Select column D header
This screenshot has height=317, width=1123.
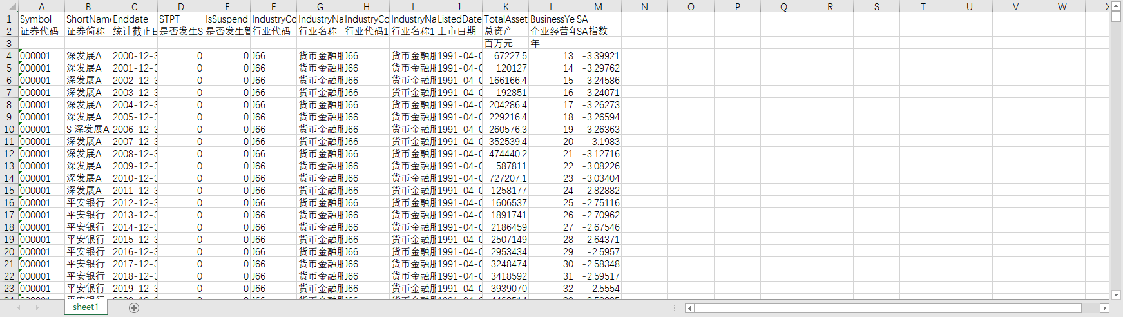(180, 6)
